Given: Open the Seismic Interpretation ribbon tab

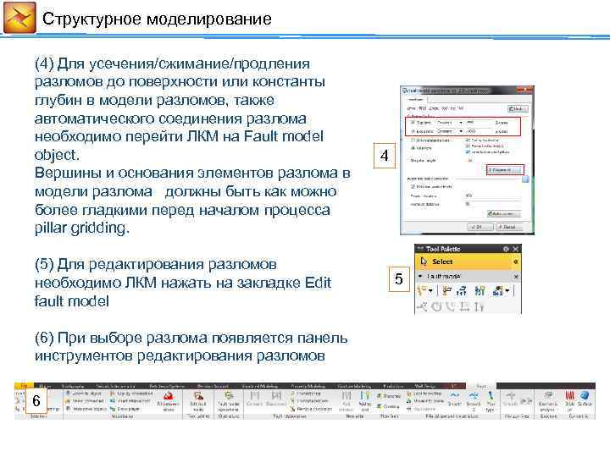Looking at the screenshot, I should tap(115, 386).
